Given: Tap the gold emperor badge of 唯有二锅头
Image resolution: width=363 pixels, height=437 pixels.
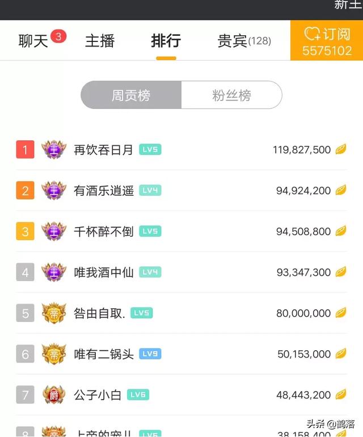Looking at the screenshot, I should tap(54, 354).
